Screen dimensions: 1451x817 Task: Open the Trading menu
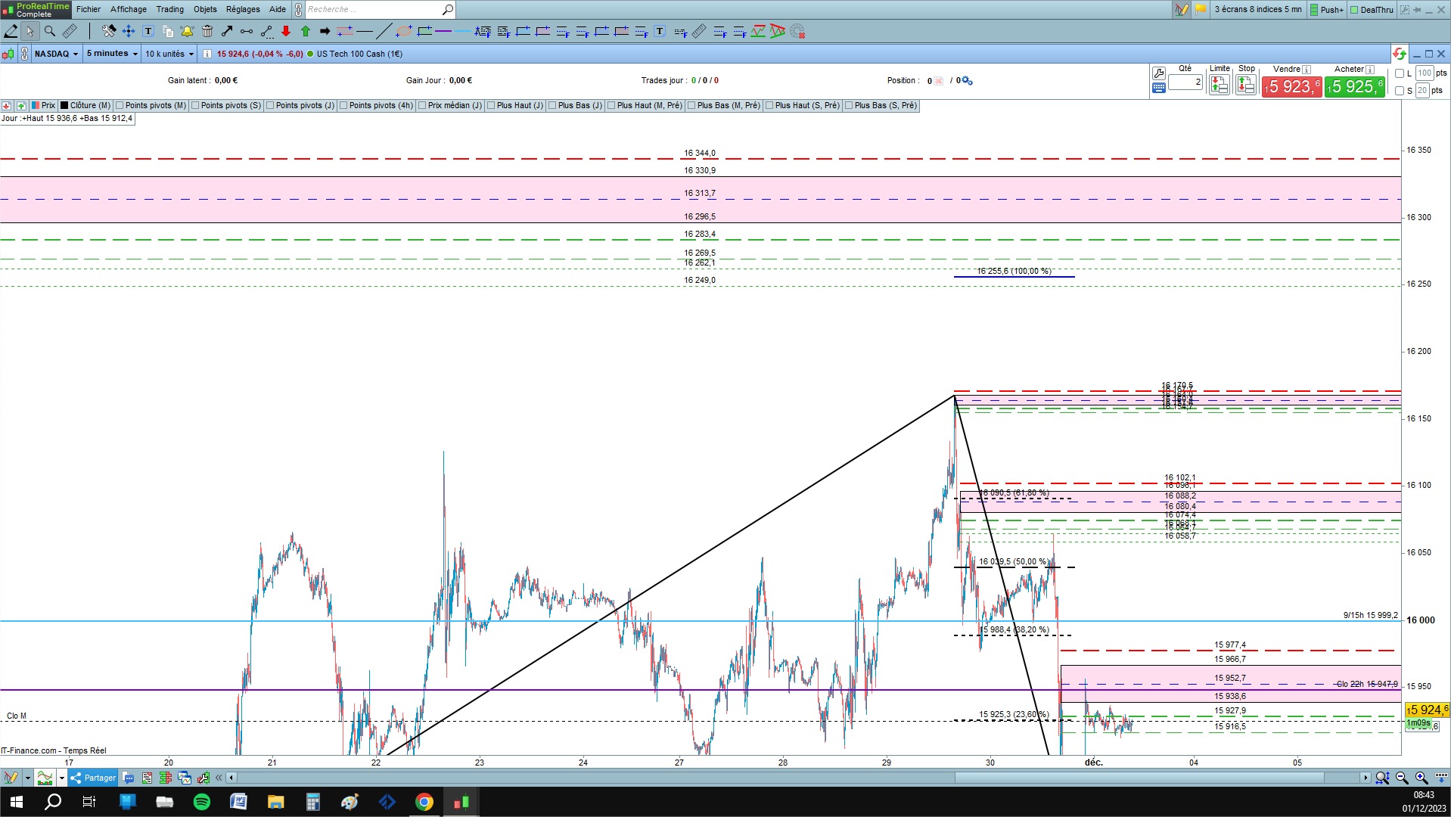(170, 9)
